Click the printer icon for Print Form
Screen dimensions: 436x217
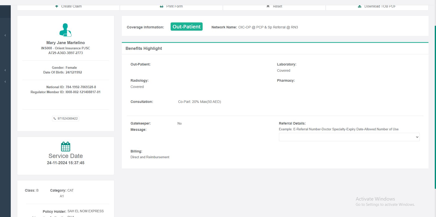162,6
